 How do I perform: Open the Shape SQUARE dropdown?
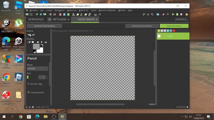pyautogui.click(x=37, y=69)
